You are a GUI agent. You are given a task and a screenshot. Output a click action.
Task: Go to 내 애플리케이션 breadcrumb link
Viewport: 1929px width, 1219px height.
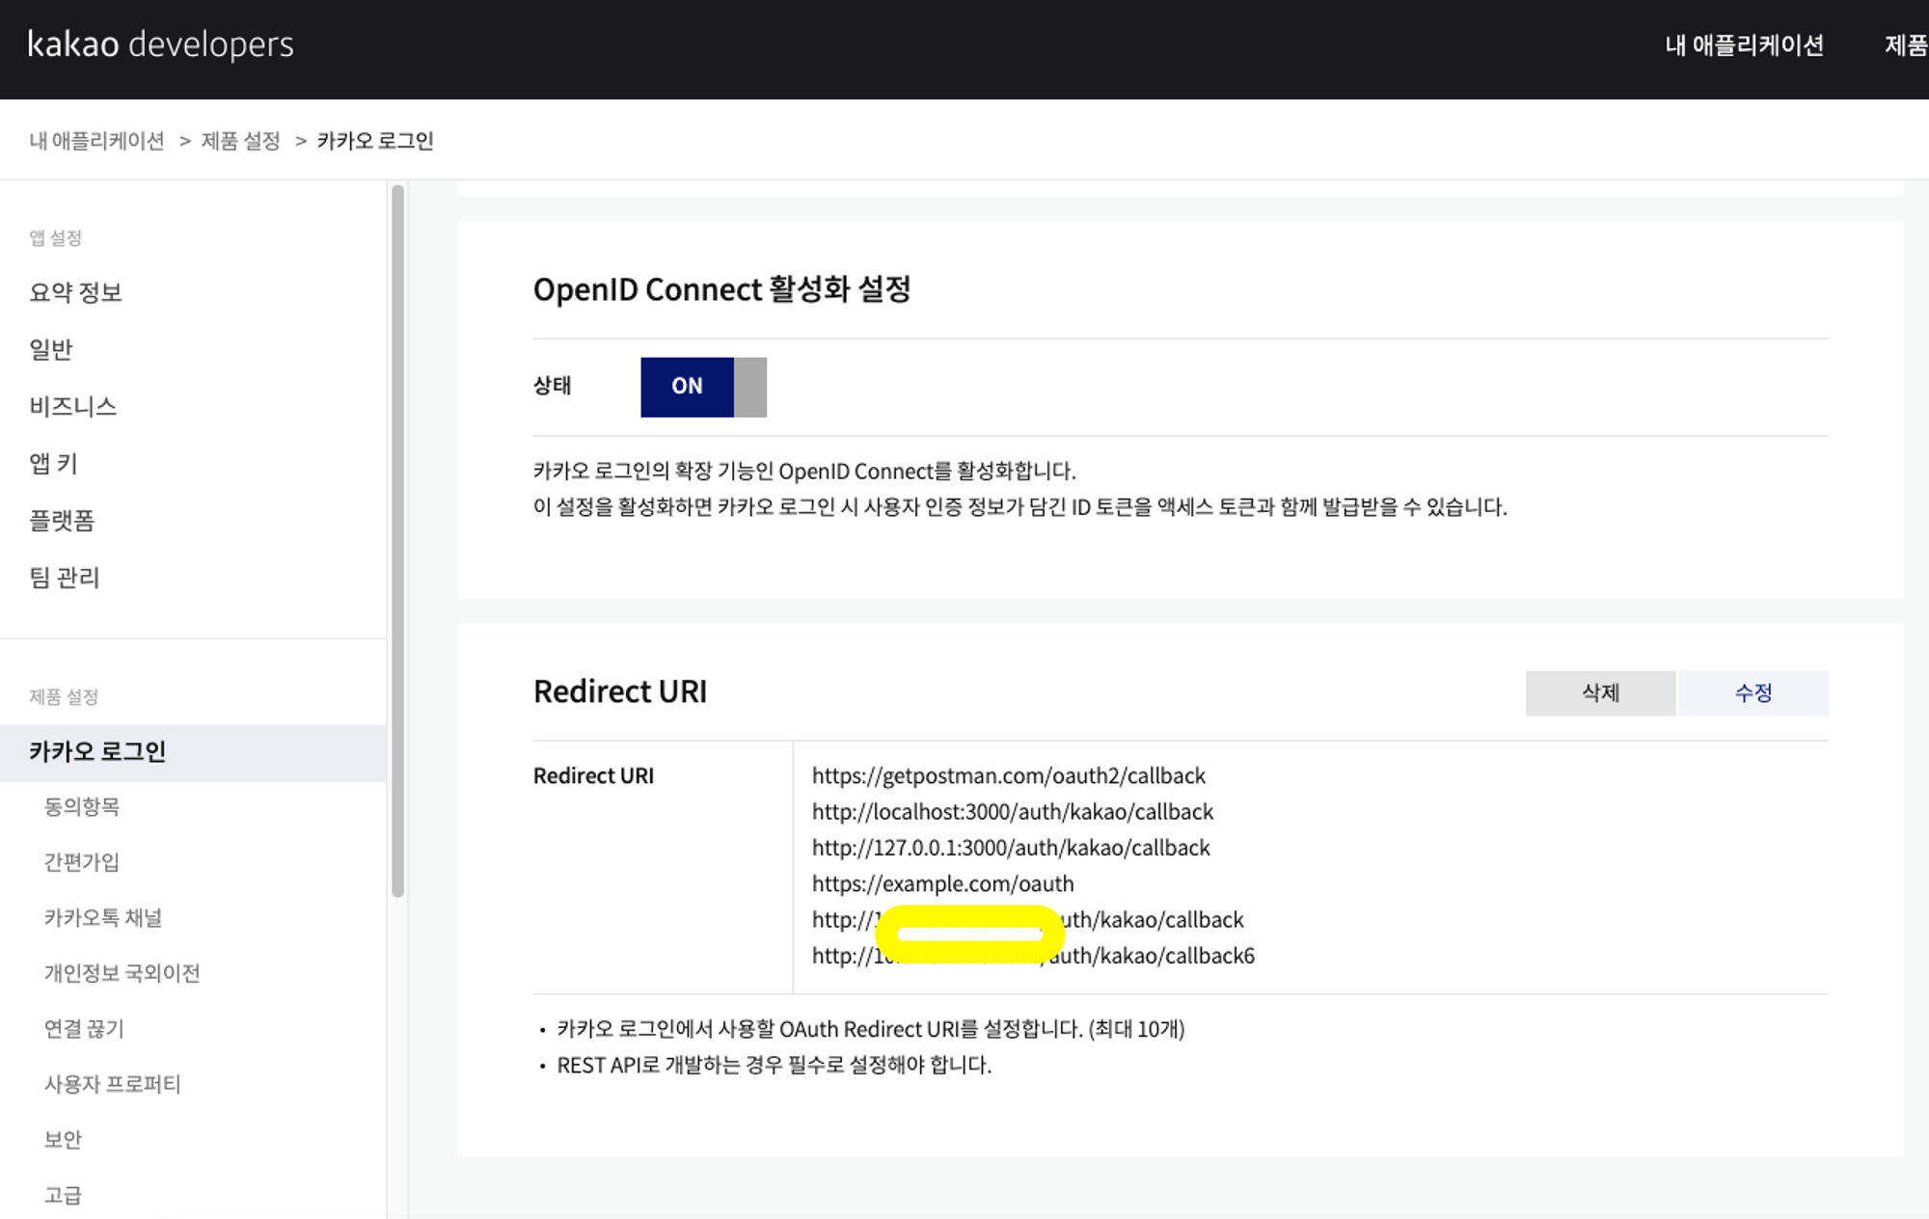click(96, 141)
